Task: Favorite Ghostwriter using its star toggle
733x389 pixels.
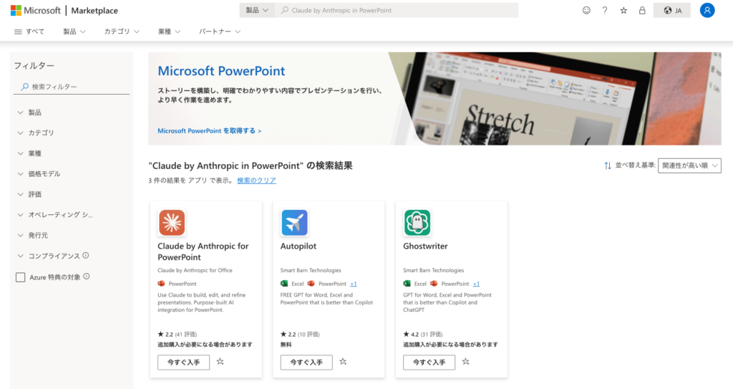Action: tap(466, 362)
